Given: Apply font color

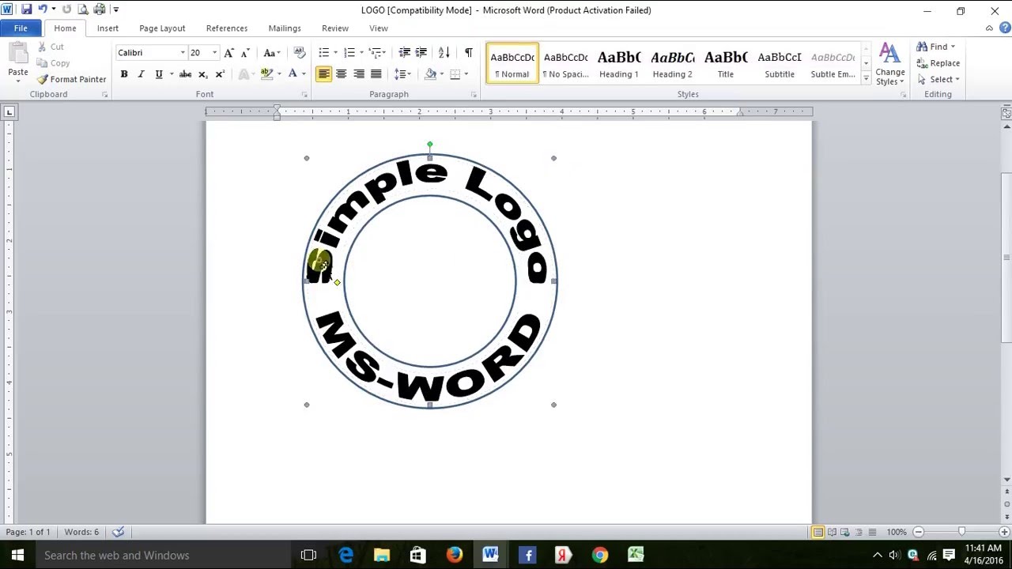Looking at the screenshot, I should [293, 74].
